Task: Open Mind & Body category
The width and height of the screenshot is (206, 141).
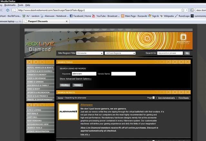Action: click(40, 89)
